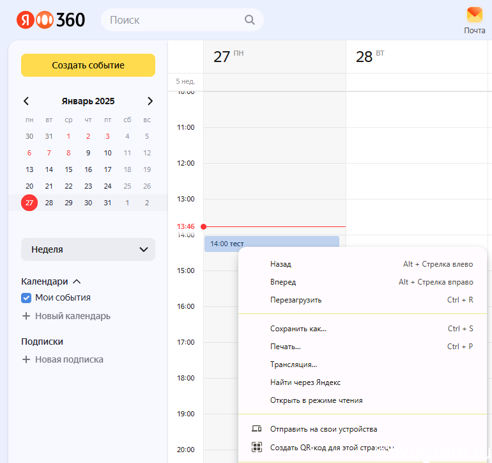The image size is (492, 463).
Task: Open the Почта mail icon
Action: point(474,20)
